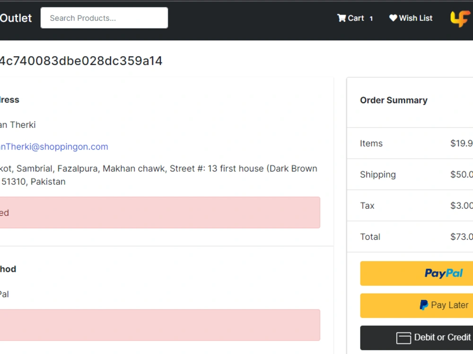The width and height of the screenshot is (473, 354).
Task: Focus the Search Products field
Action: coord(104,18)
